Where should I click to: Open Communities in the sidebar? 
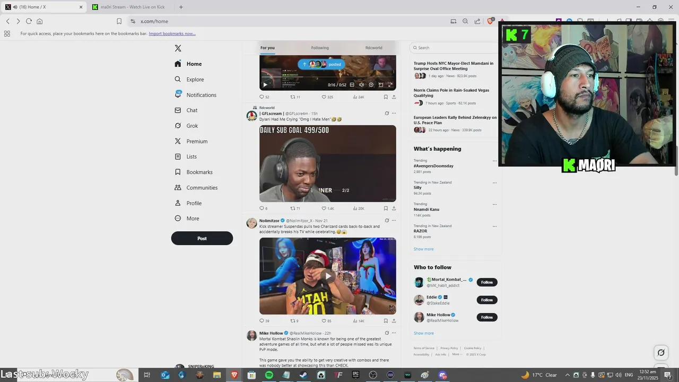196,188
